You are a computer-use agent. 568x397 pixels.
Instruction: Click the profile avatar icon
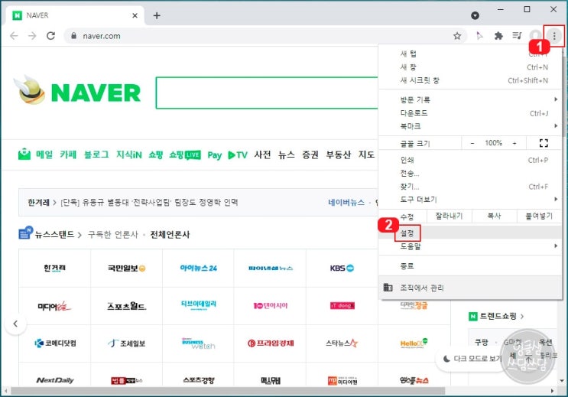click(535, 36)
